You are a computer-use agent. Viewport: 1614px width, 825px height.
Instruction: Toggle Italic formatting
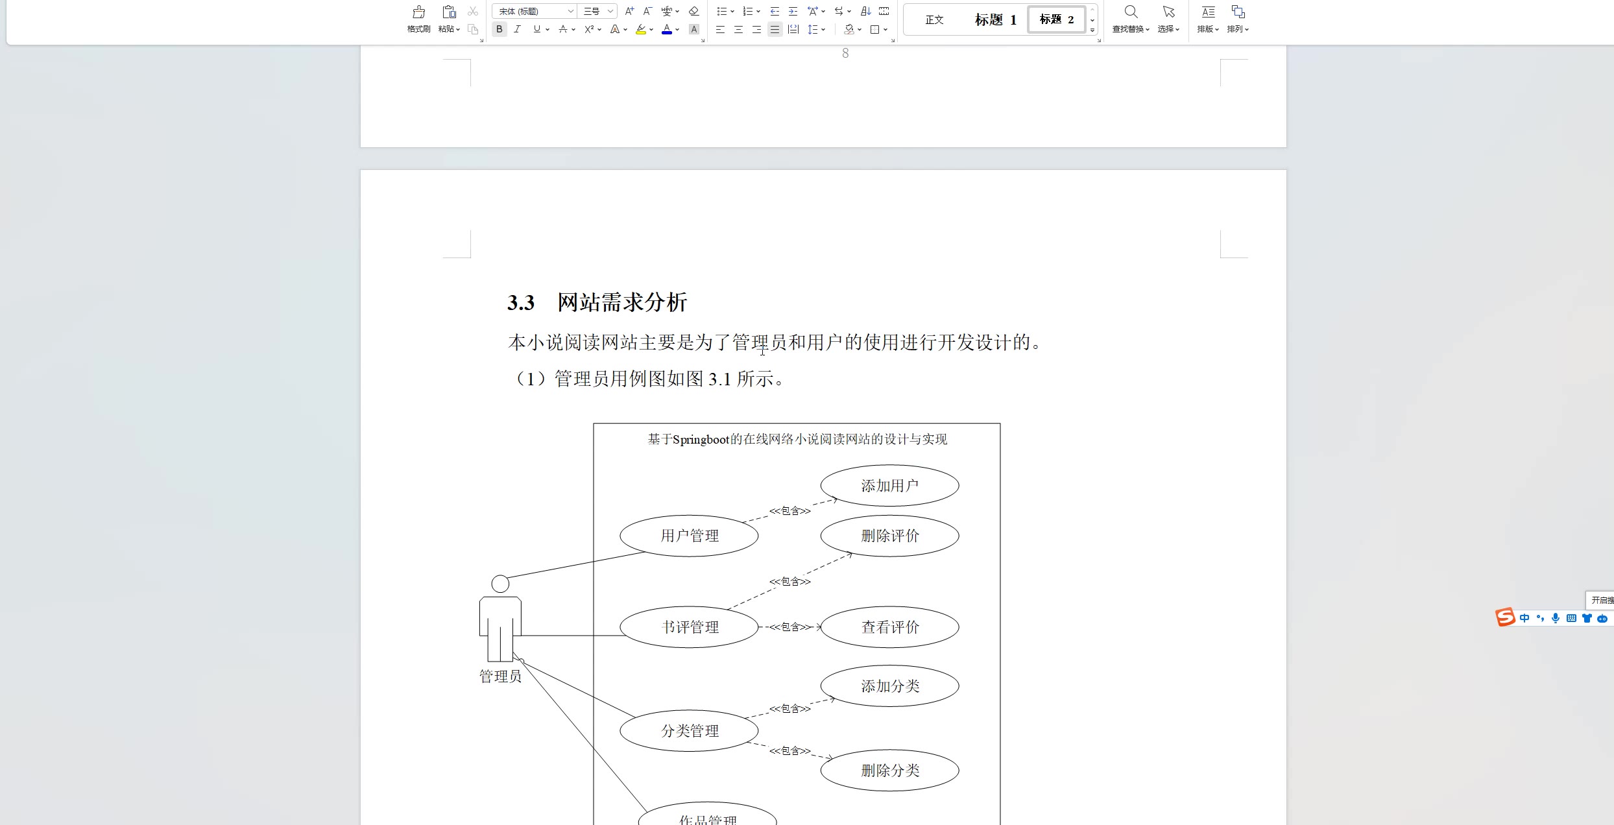point(517,29)
